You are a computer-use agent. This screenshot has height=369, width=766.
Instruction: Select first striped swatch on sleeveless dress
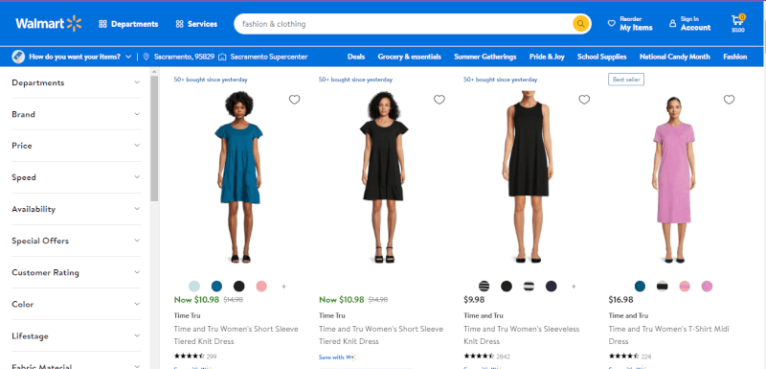pos(484,287)
